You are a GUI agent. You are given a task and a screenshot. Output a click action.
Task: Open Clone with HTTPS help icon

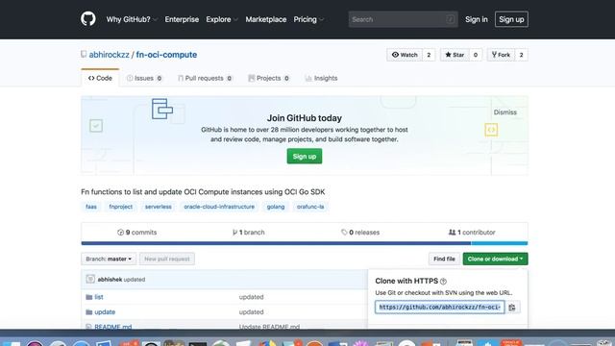(x=443, y=282)
